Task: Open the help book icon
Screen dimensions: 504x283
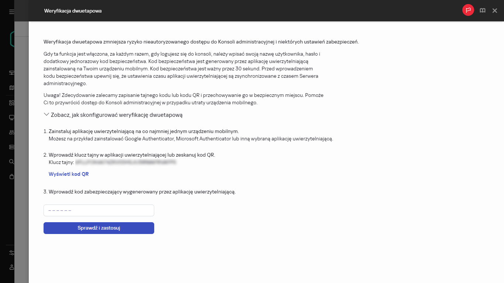Action: [x=482, y=11]
